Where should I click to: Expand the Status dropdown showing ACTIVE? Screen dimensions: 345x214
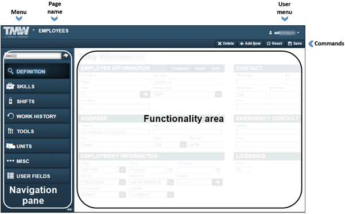click(x=122, y=170)
